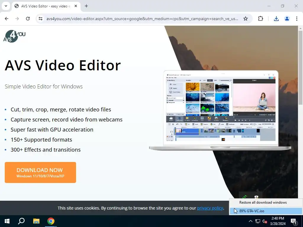
Task: Open Chrome downloads icon
Action: coord(276,19)
